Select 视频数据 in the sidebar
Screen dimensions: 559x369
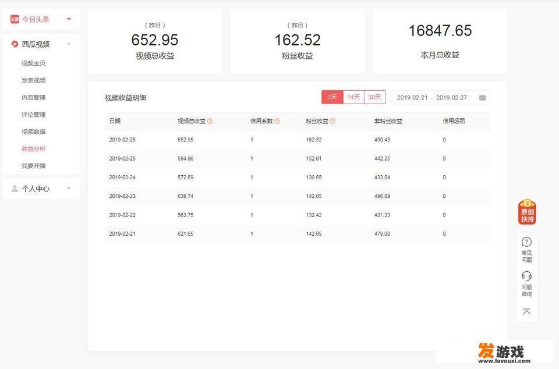[34, 132]
